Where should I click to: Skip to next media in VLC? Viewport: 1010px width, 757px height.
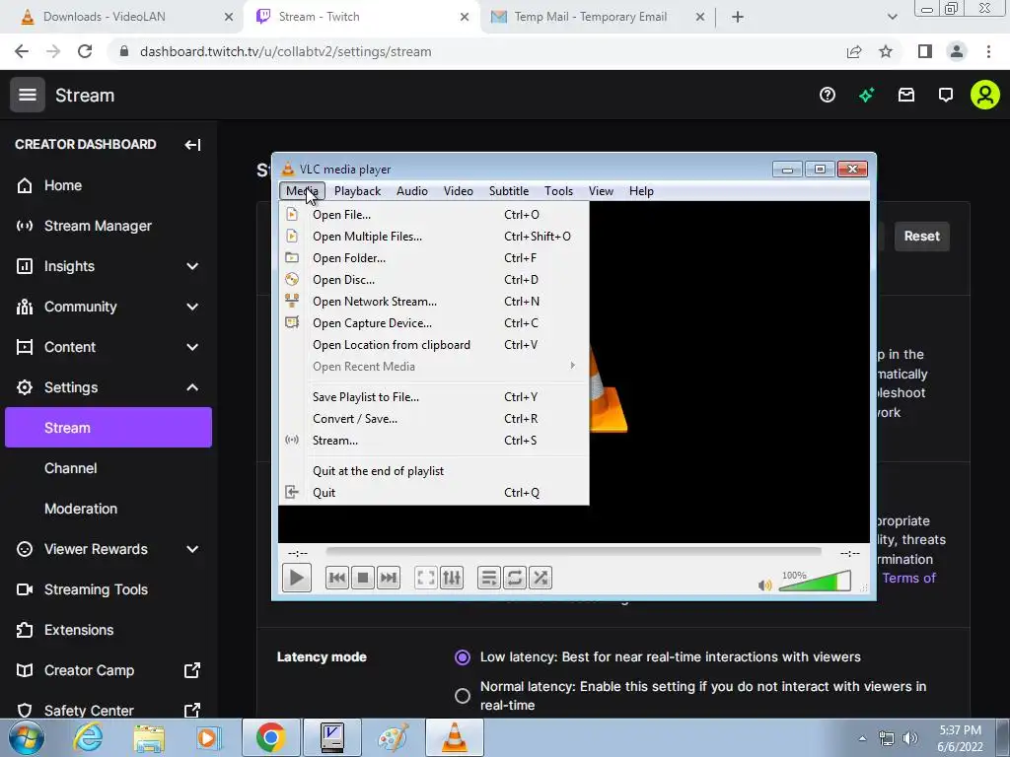pos(389,578)
